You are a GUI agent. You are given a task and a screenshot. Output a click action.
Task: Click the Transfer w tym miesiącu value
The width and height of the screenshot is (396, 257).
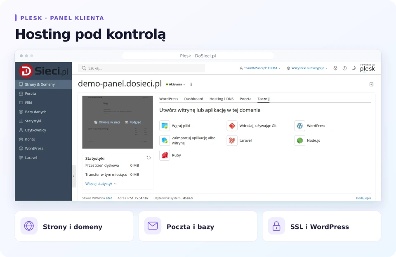[134, 175]
